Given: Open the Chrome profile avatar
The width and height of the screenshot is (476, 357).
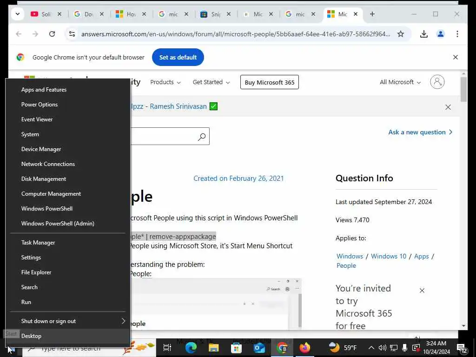Looking at the screenshot, I should click(441, 34).
